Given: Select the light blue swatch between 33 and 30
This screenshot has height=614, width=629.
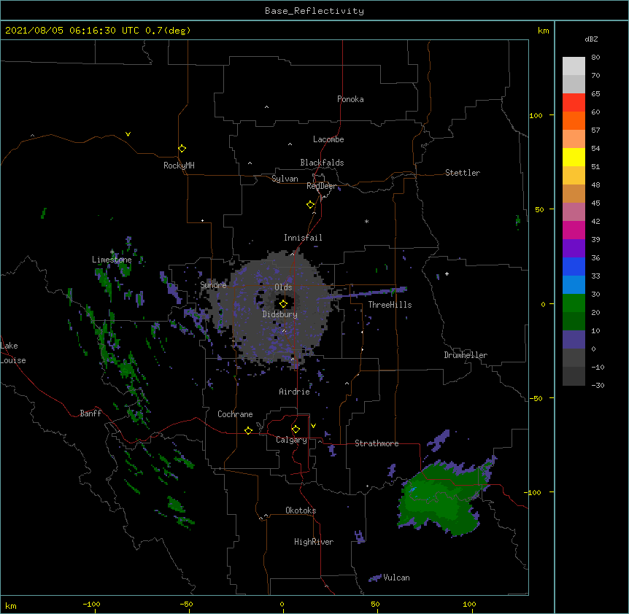Looking at the screenshot, I should tap(574, 285).
